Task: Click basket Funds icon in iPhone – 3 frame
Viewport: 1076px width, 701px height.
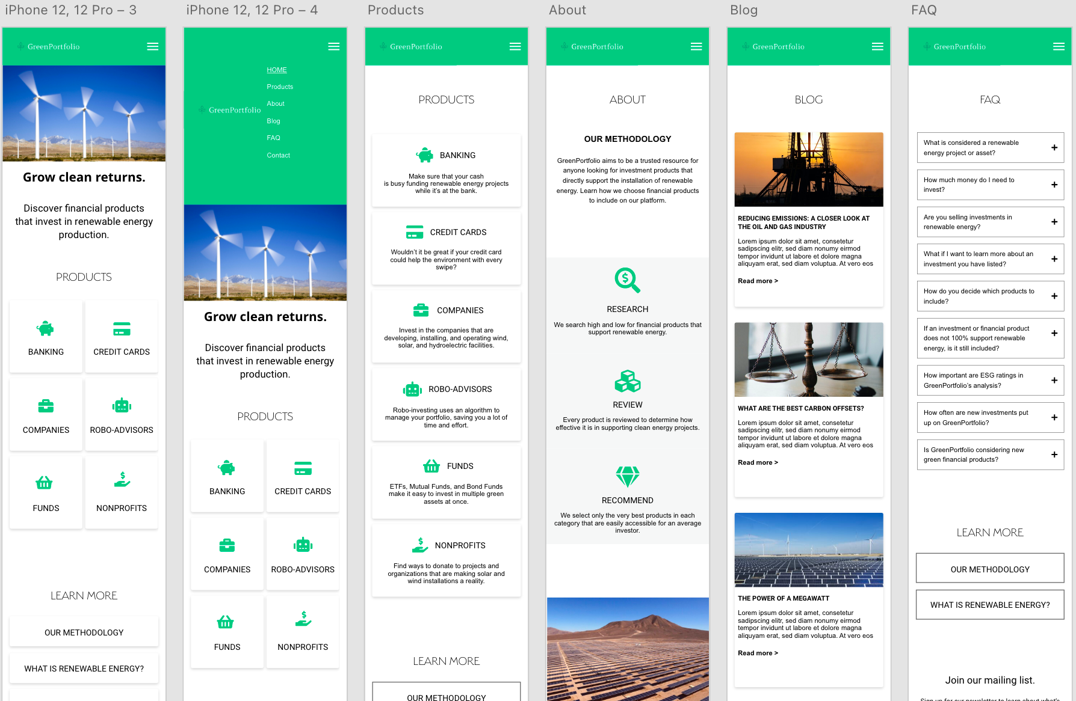Action: [44, 482]
